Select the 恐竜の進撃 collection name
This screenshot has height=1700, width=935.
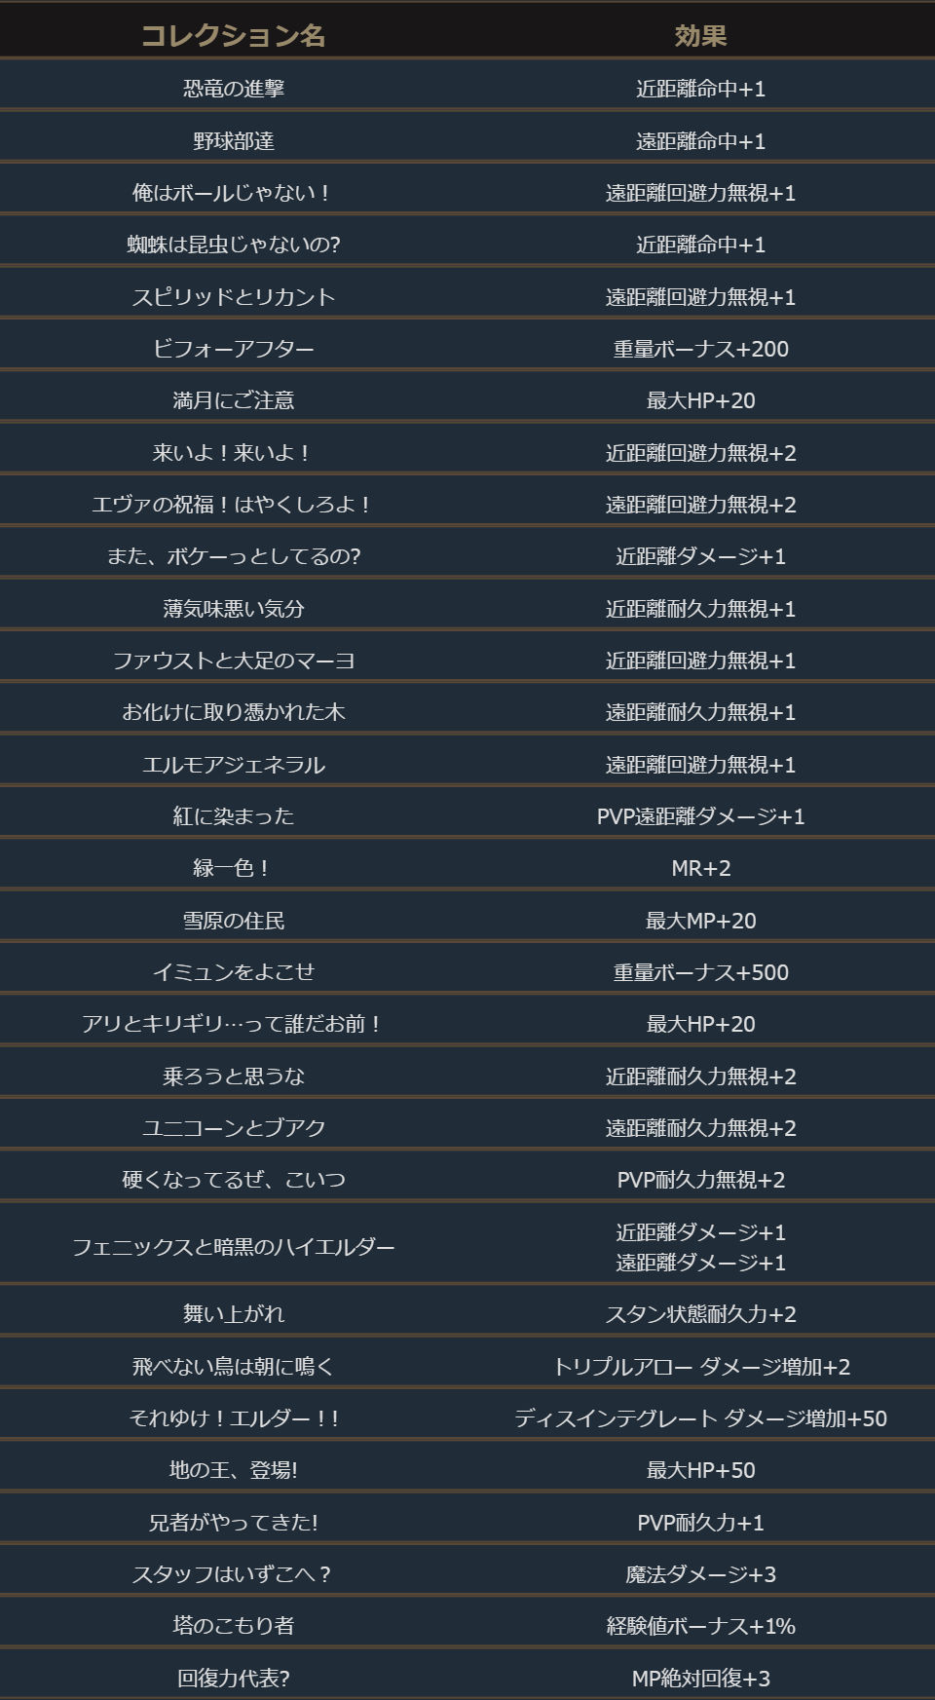[x=234, y=89]
